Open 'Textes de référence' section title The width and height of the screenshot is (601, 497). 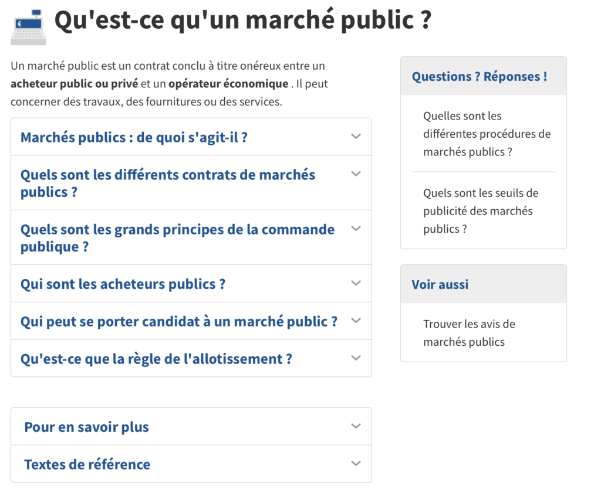pos(87,465)
